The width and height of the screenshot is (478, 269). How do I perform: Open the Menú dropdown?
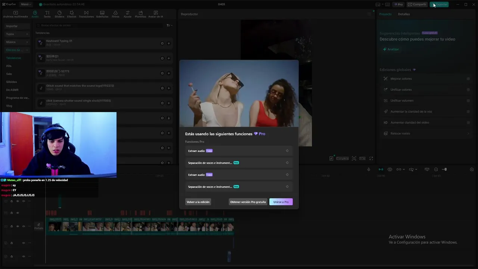[26, 4]
